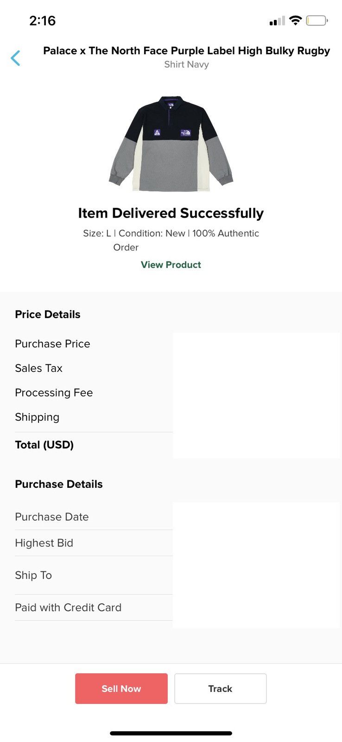Select the Total (USD) row
The height and width of the screenshot is (742, 342).
[x=177, y=445]
